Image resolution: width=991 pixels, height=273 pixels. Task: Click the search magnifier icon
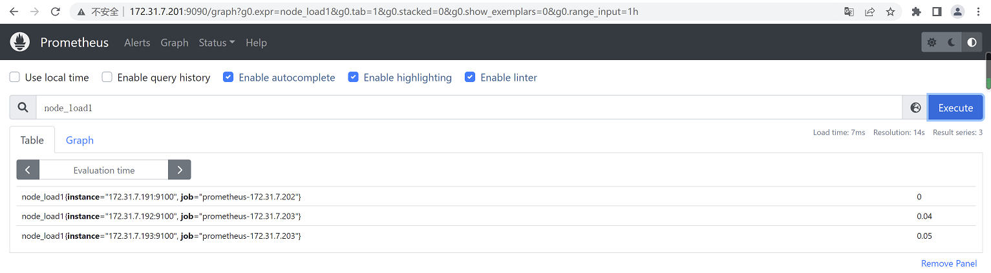[x=23, y=108]
